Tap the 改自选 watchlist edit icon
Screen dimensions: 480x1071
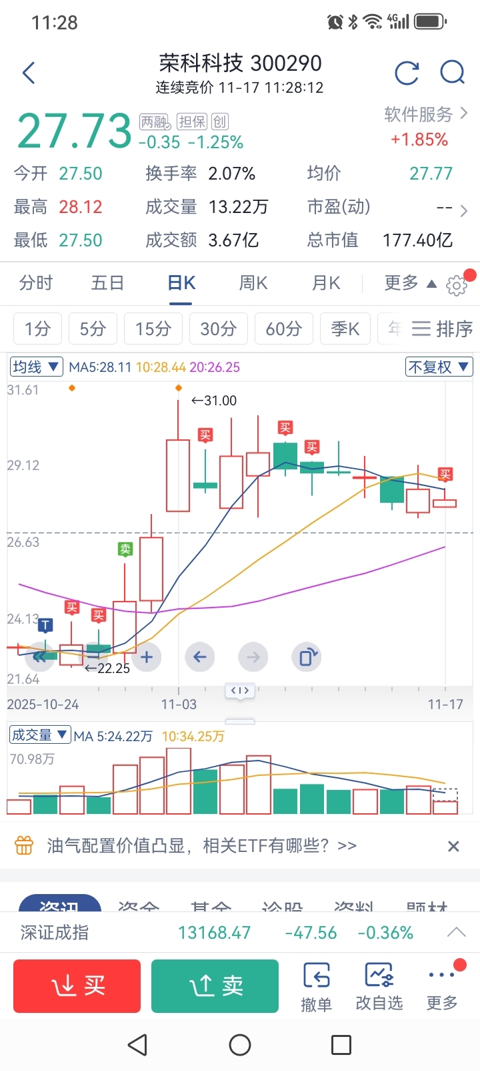(x=379, y=987)
